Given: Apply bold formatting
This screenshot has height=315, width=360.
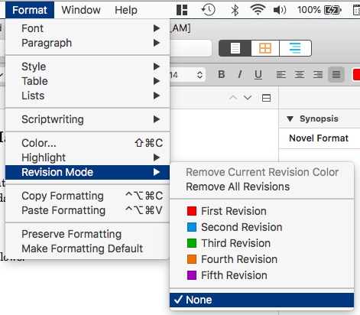Looking at the screenshot, I should [222, 74].
